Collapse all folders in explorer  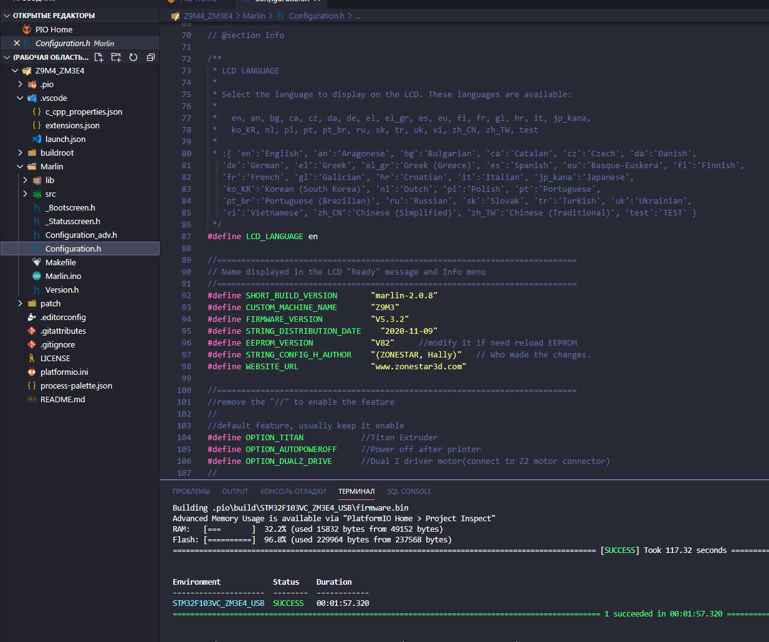(x=150, y=57)
